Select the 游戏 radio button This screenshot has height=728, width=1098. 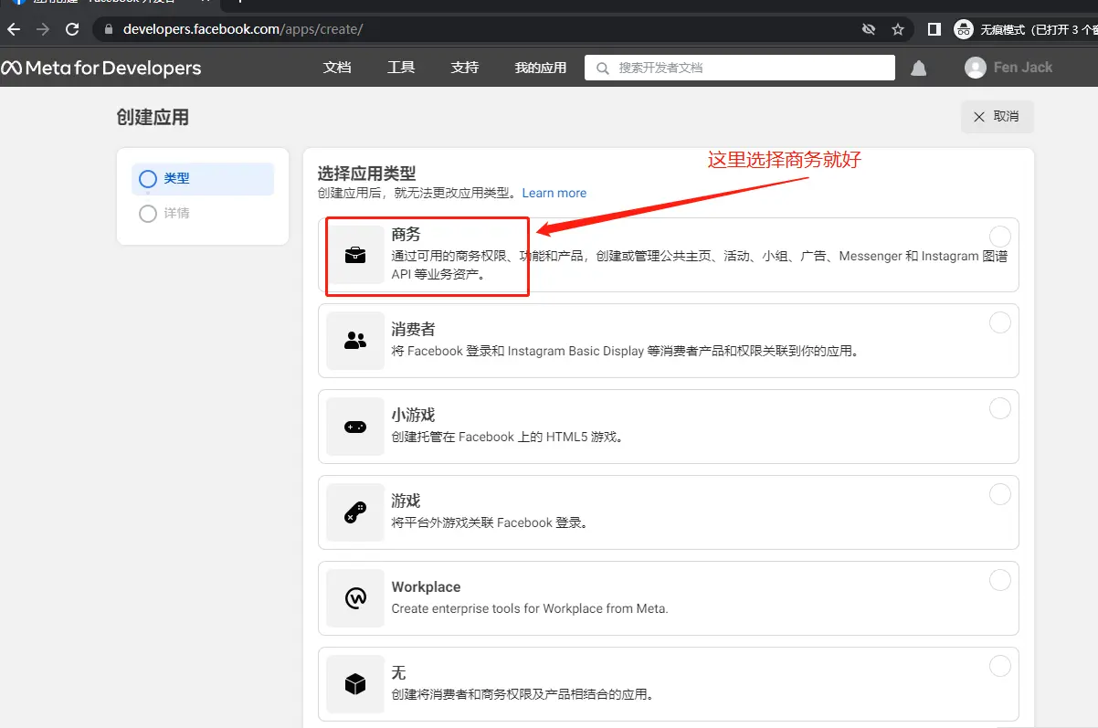[1000, 494]
